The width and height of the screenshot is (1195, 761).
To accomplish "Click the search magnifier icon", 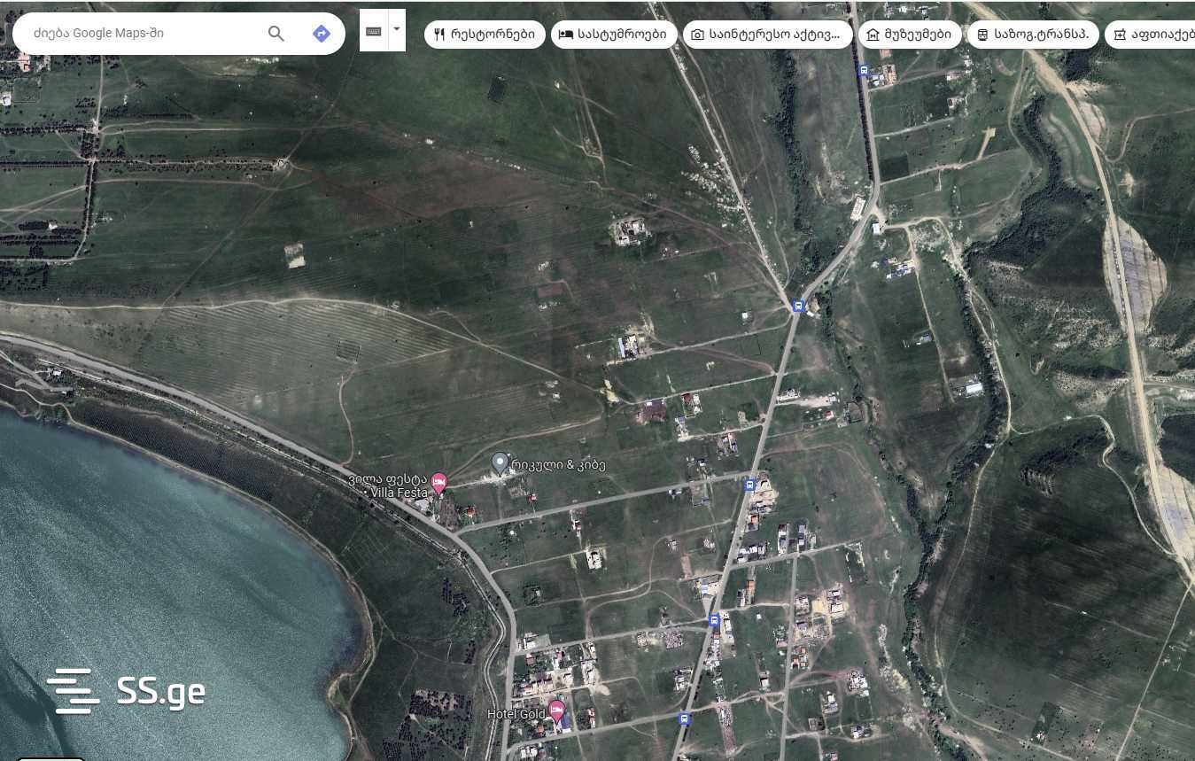I will coord(276,34).
